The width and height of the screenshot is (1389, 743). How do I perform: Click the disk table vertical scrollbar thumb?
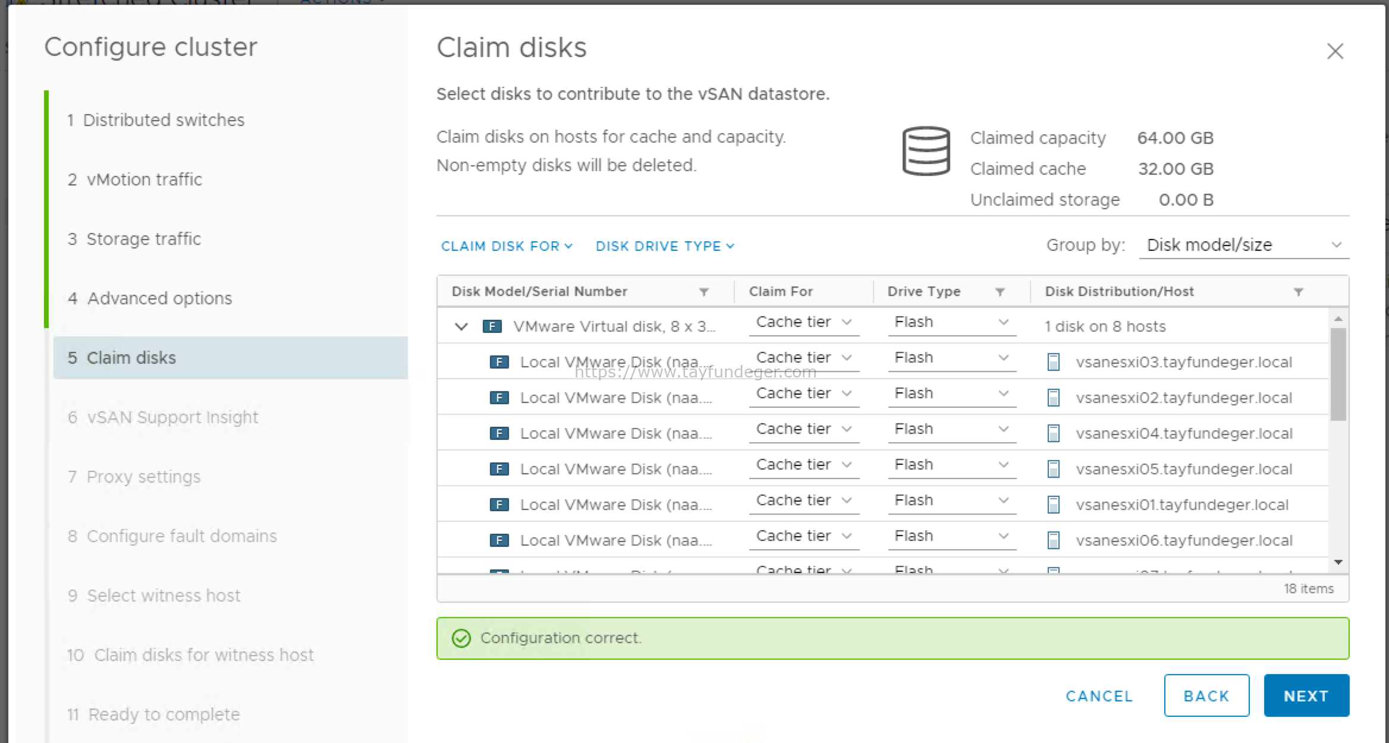click(1338, 374)
